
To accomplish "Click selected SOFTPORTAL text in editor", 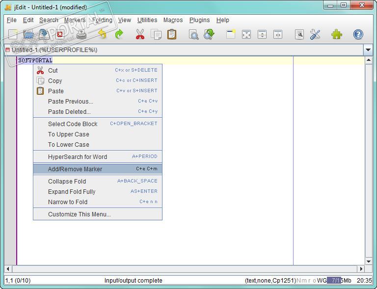I will [x=35, y=60].
